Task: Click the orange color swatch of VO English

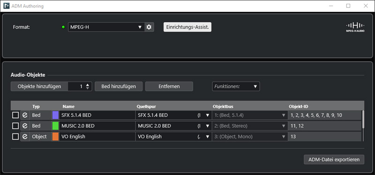Action: pos(55,137)
